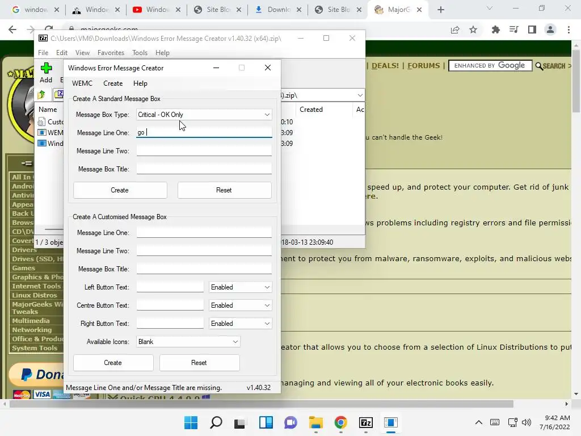Click the touch keyboard tray icon
Screen dimensions: 581x436
495,422
